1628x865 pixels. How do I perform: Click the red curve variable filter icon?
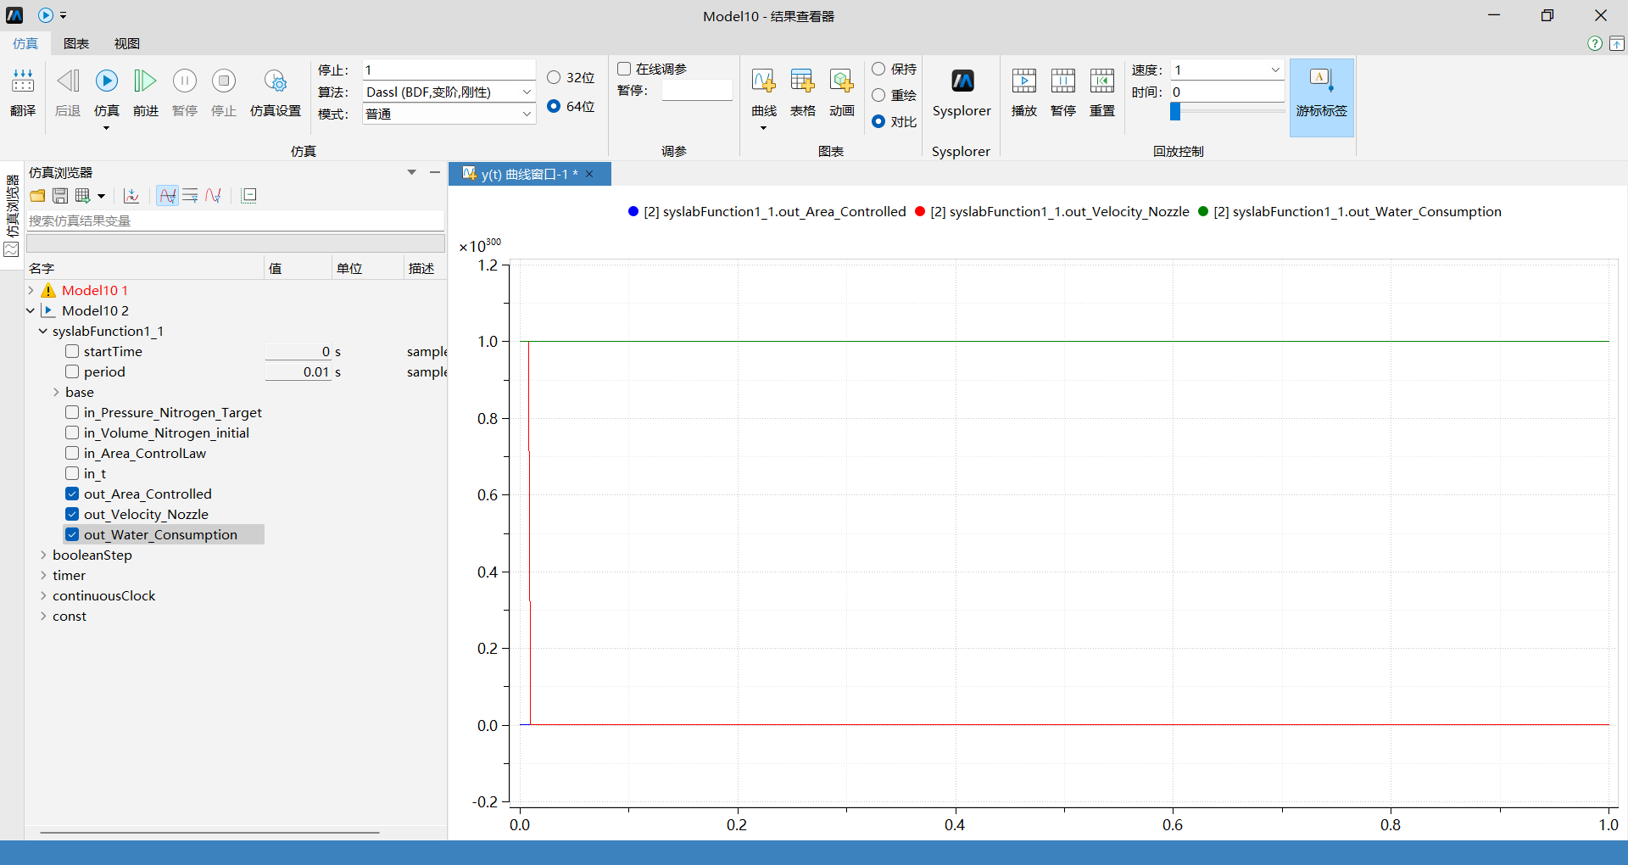213,196
